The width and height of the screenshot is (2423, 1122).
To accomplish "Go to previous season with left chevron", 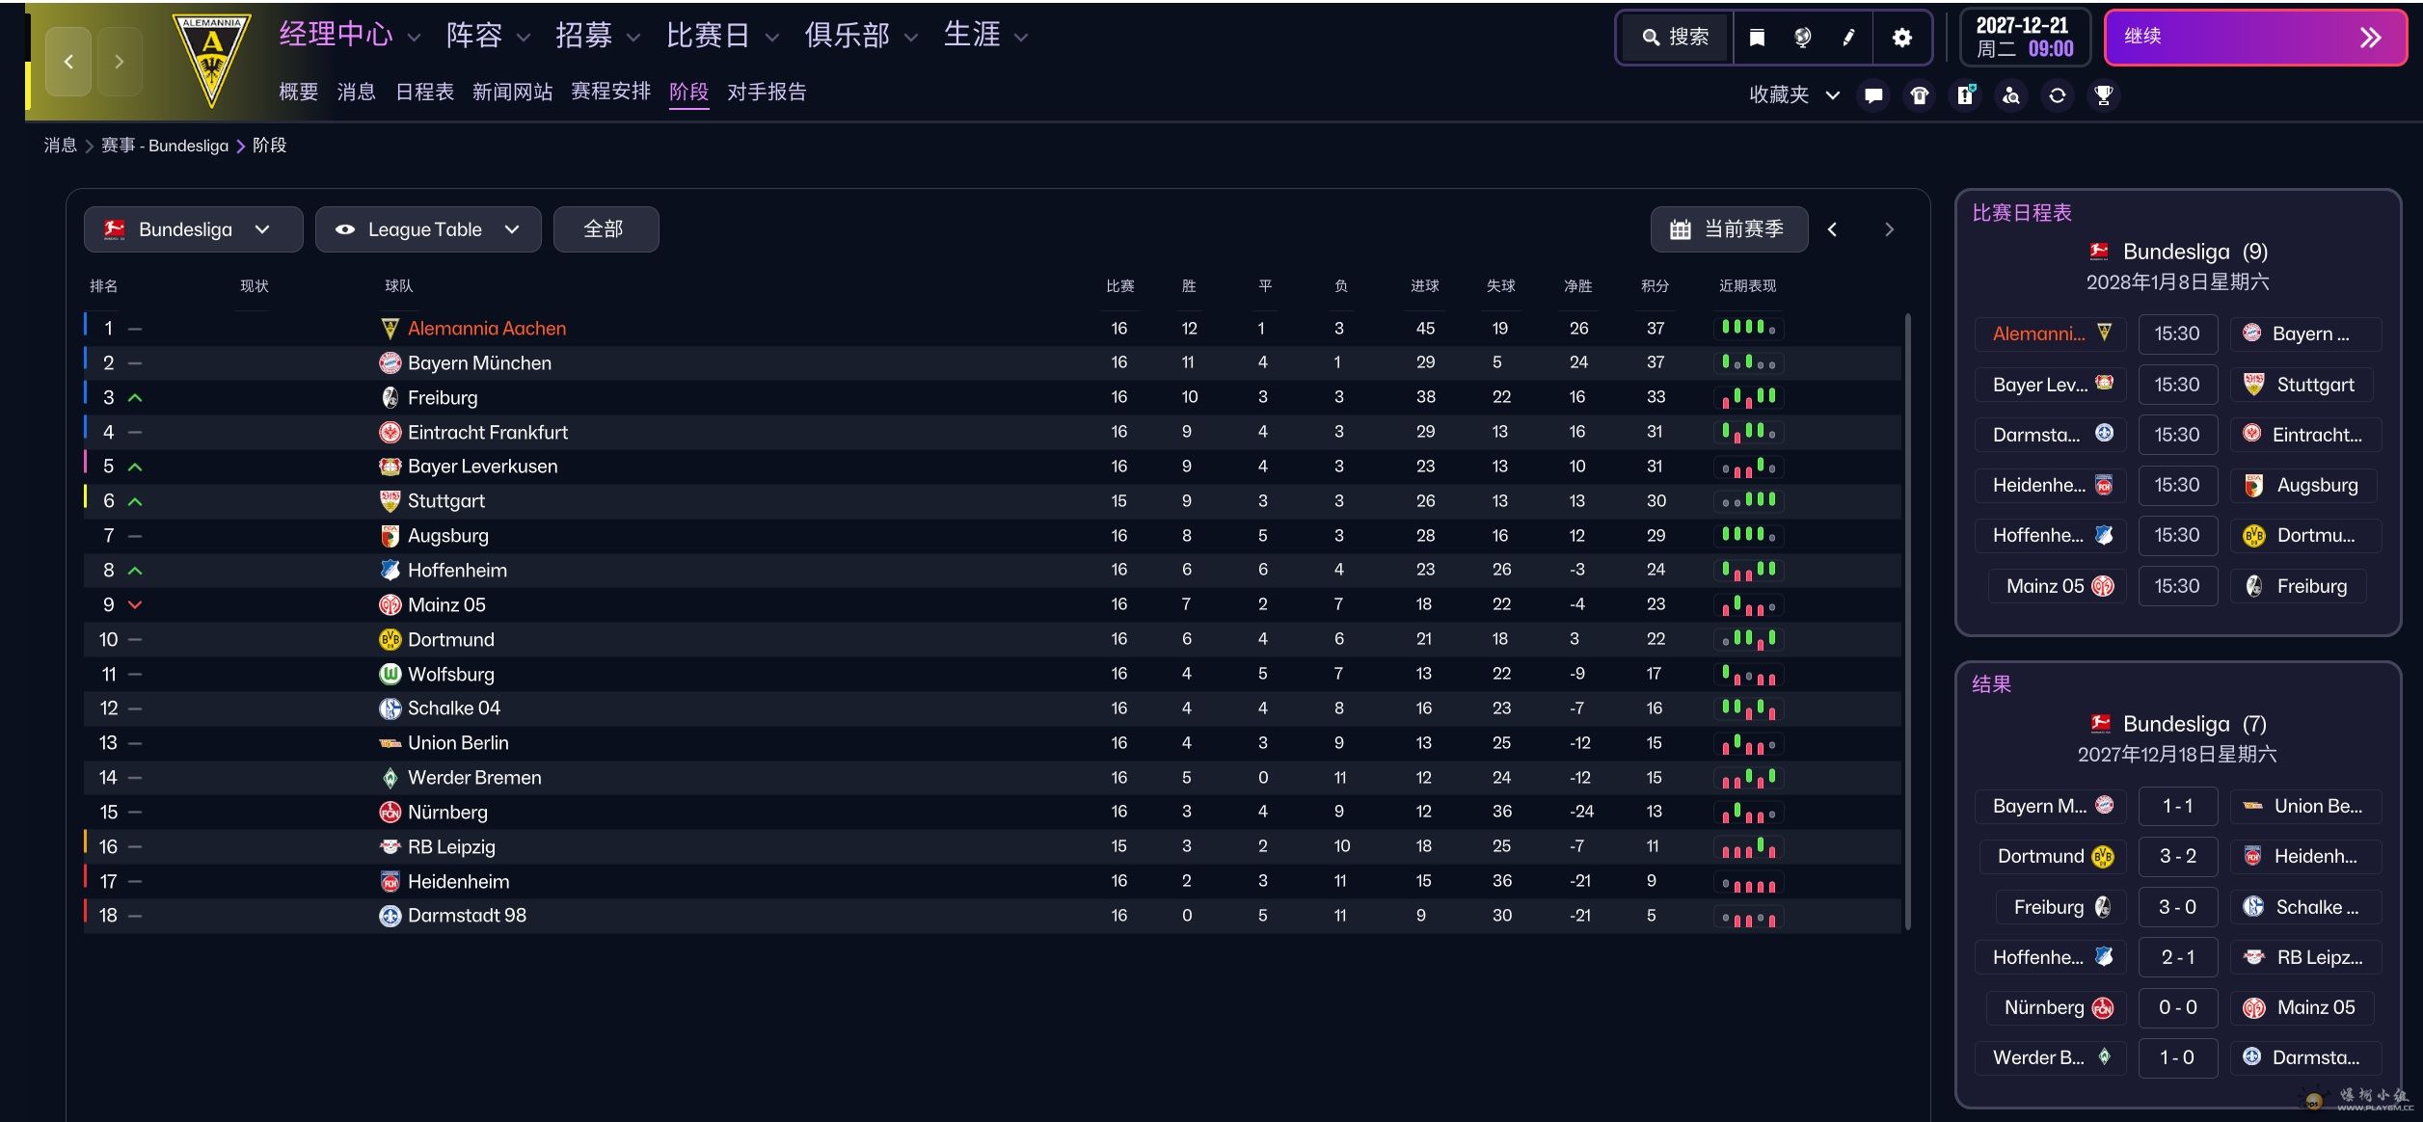I will (x=1832, y=229).
